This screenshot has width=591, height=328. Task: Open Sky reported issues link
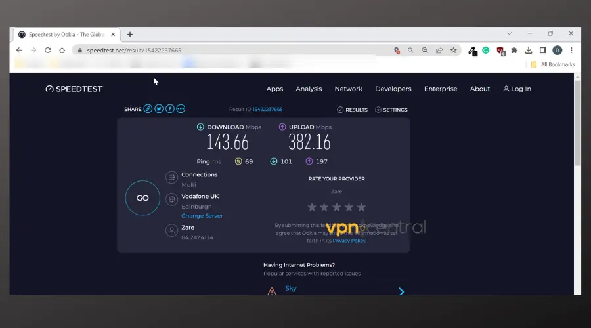point(291,288)
